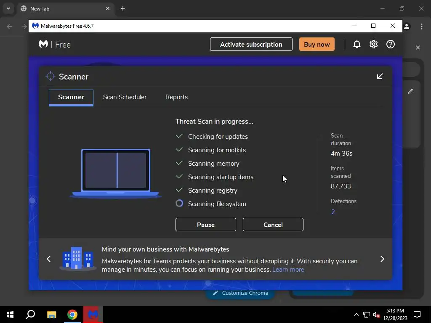Screen dimensions: 431x323
Task: Show hidden system tray icons
Action: click(x=356, y=315)
